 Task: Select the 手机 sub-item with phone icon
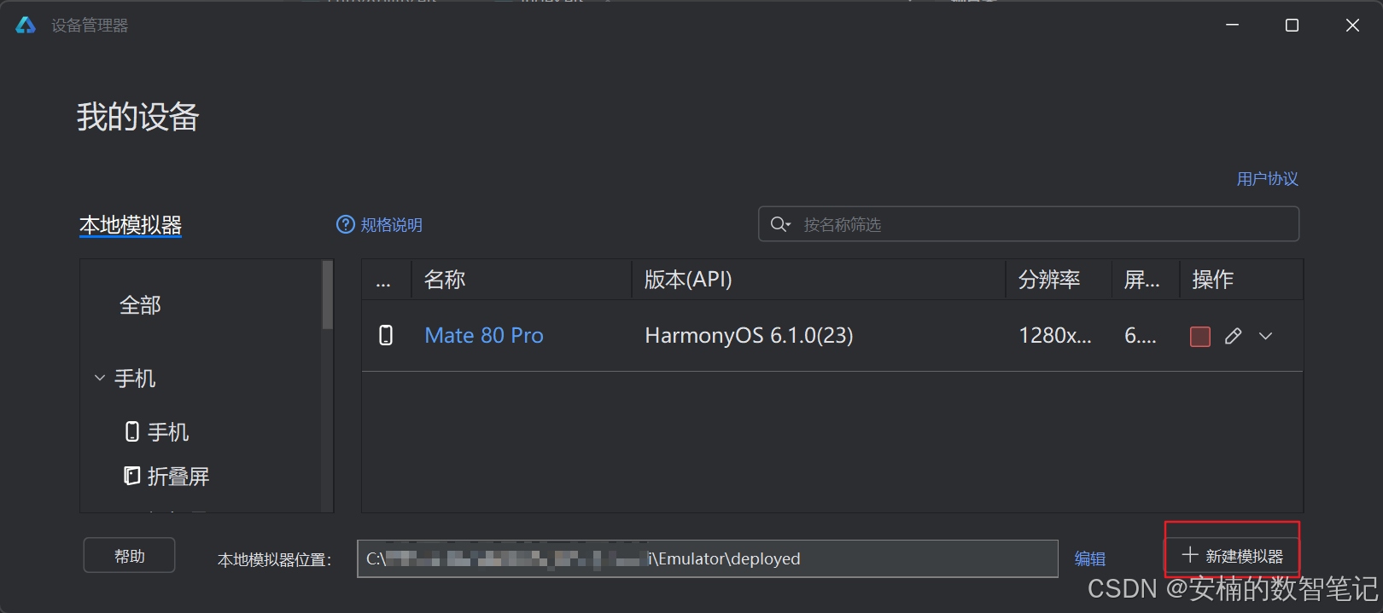click(157, 432)
